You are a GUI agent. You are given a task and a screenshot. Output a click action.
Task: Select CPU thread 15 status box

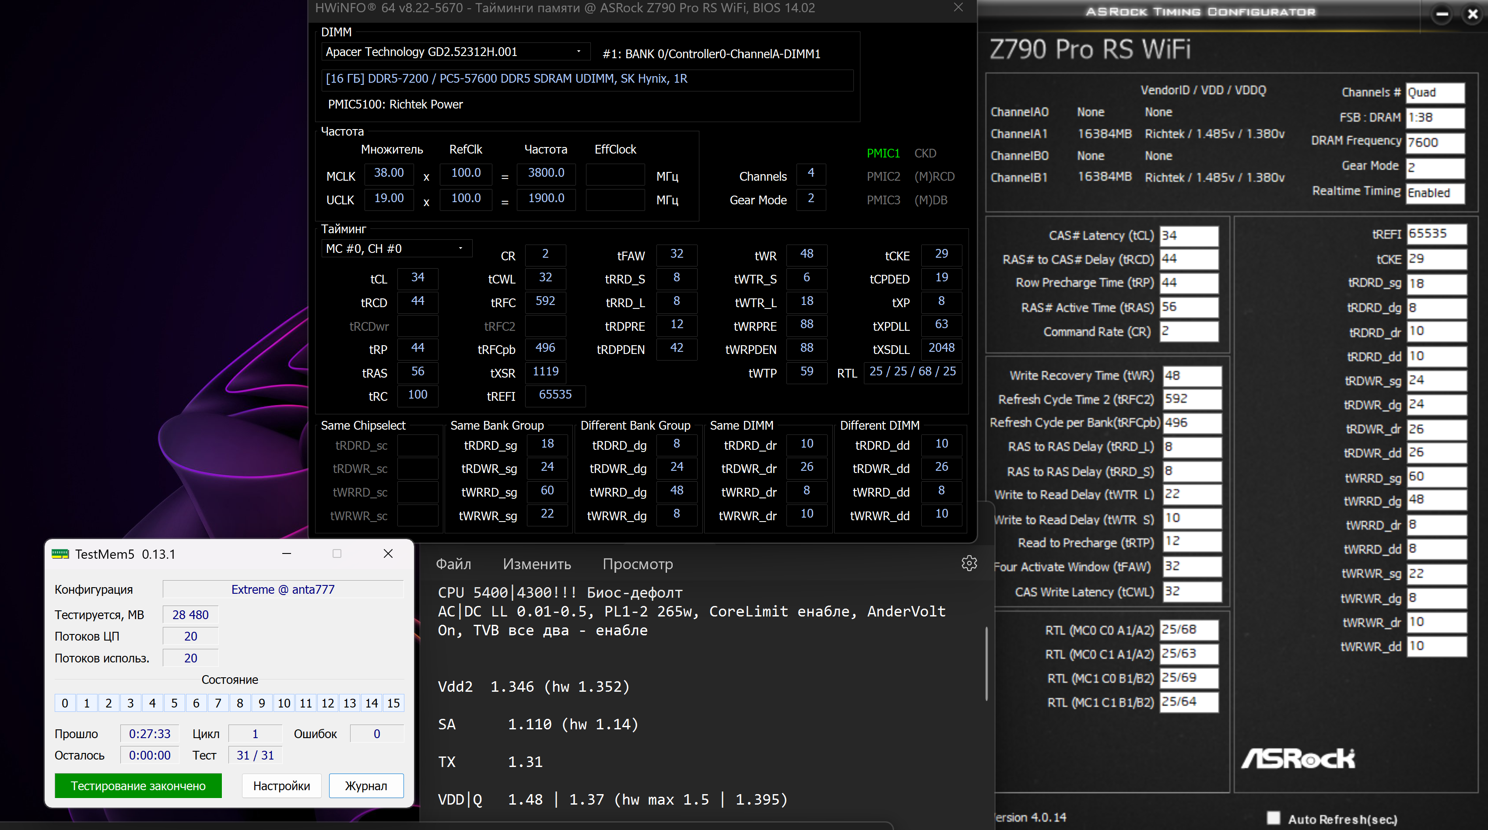tap(393, 703)
